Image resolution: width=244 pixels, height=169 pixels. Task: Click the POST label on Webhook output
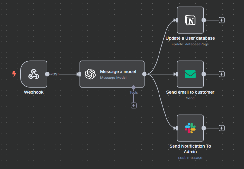[55, 74]
